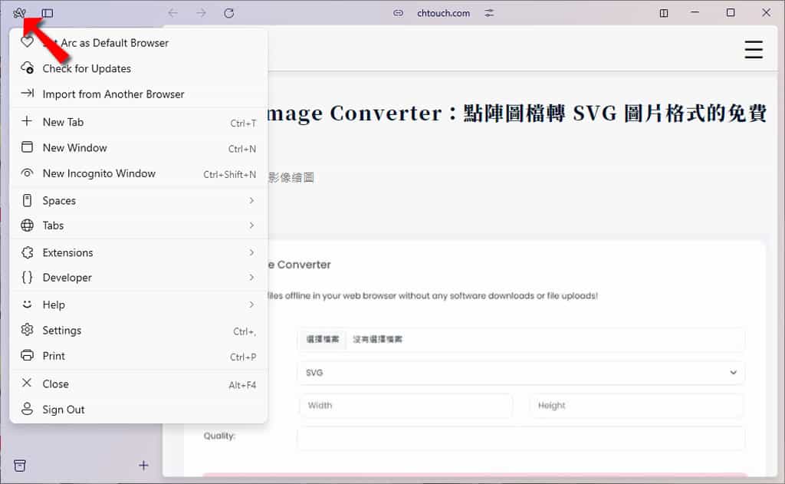Open the SVG format dropdown
The width and height of the screenshot is (785, 484).
[521, 373]
